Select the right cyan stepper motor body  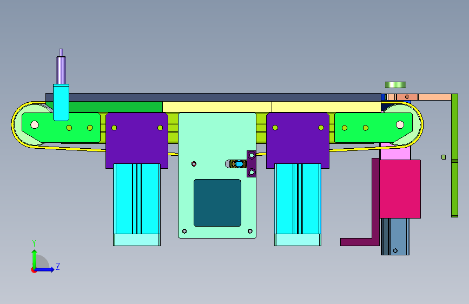tap(298, 199)
